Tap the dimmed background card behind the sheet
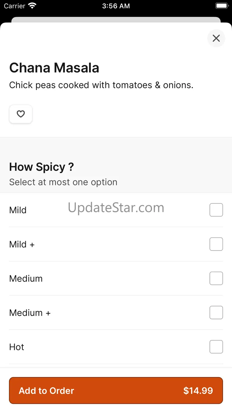 coord(116,19)
